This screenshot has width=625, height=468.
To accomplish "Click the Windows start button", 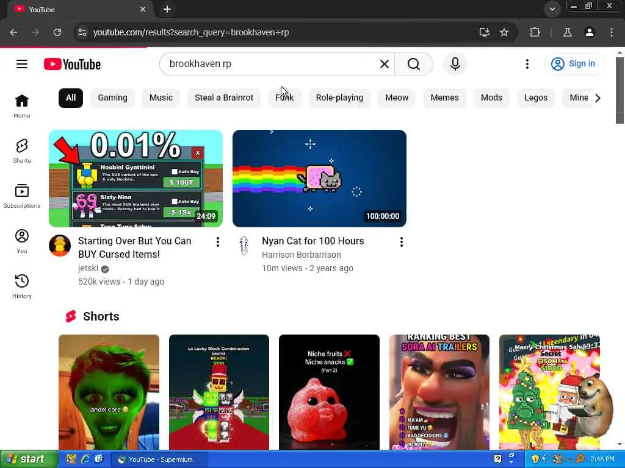I will [x=28, y=459].
